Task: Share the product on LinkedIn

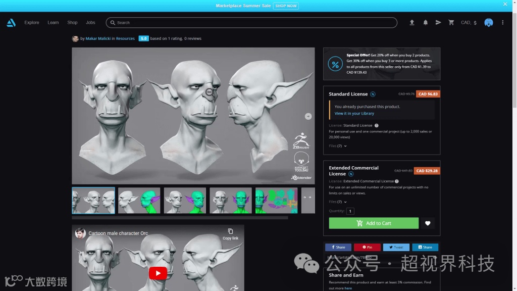Action: tap(425, 247)
